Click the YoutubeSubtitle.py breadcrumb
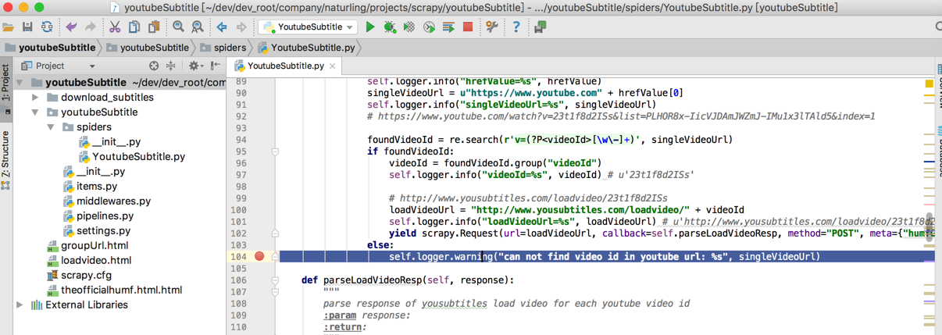 [x=306, y=48]
